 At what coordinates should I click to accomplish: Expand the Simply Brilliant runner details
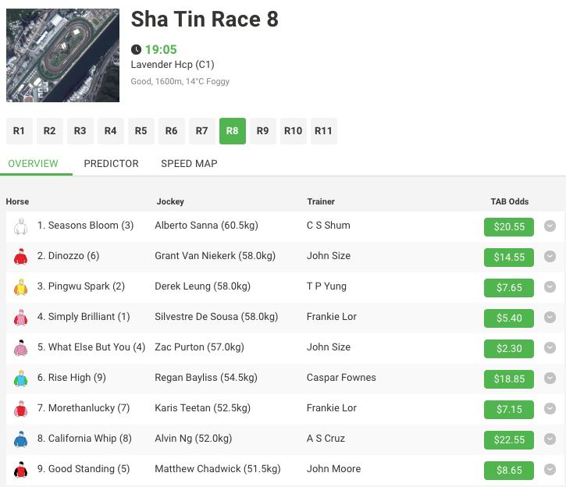click(x=550, y=318)
